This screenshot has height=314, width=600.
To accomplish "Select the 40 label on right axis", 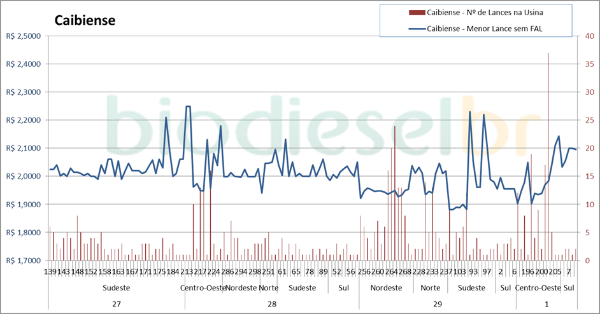I will 590,36.
